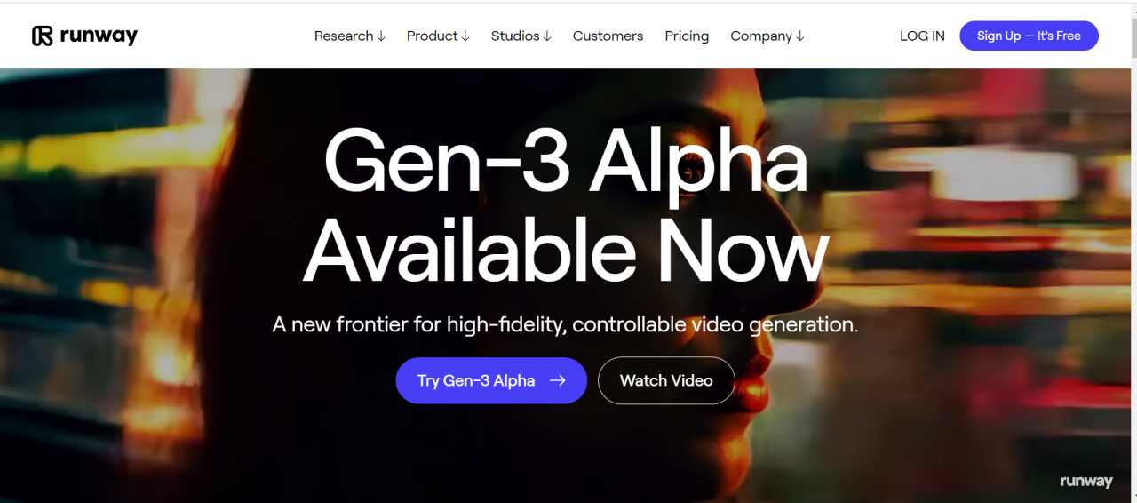Go to the Customers page
Screen dimensions: 1137x503
[x=608, y=36]
